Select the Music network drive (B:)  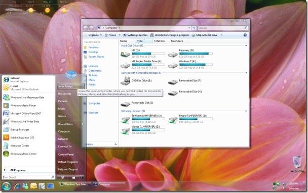pos(190,119)
